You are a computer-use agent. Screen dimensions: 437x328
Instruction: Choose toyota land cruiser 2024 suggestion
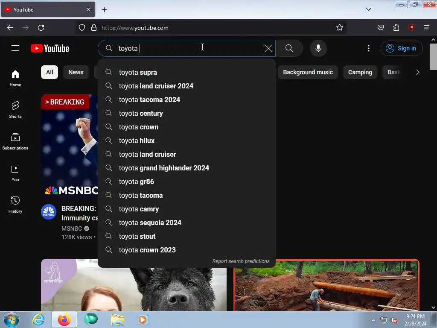pyautogui.click(x=187, y=86)
